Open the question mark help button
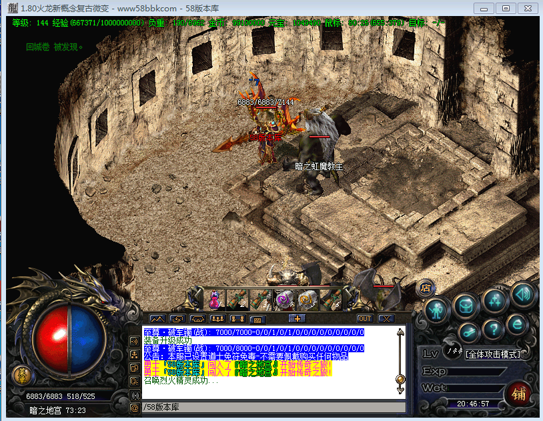 click(x=493, y=328)
